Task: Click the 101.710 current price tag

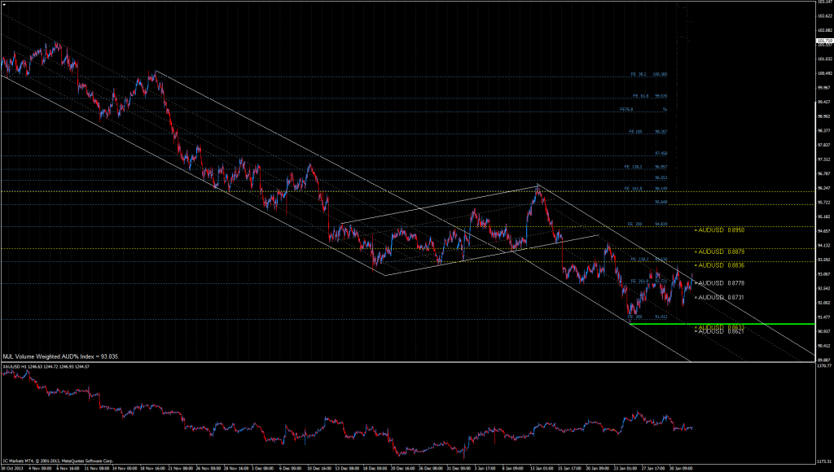Action: [824, 41]
